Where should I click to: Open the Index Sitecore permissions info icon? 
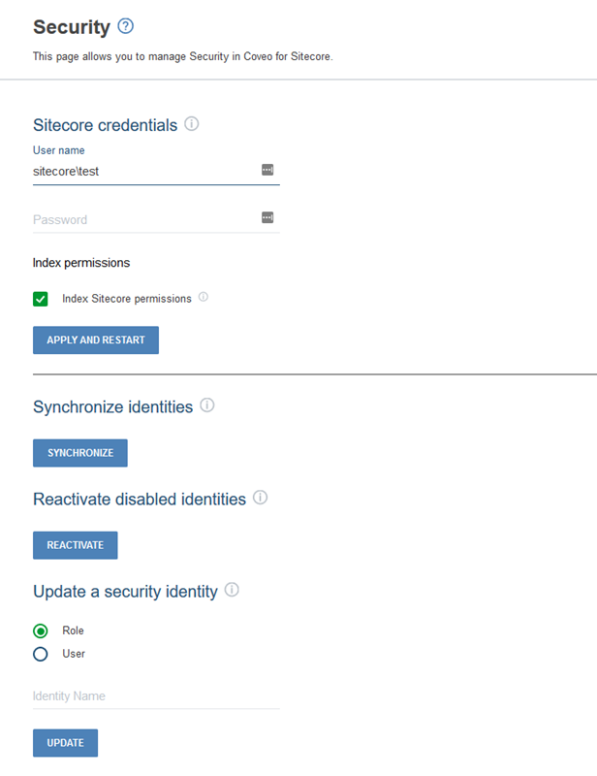tap(203, 299)
